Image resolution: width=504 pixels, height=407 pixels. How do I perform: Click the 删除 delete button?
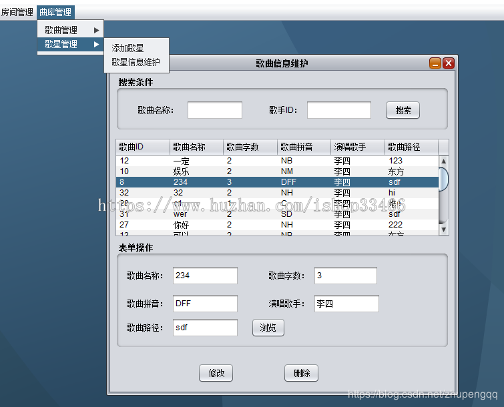click(x=302, y=373)
